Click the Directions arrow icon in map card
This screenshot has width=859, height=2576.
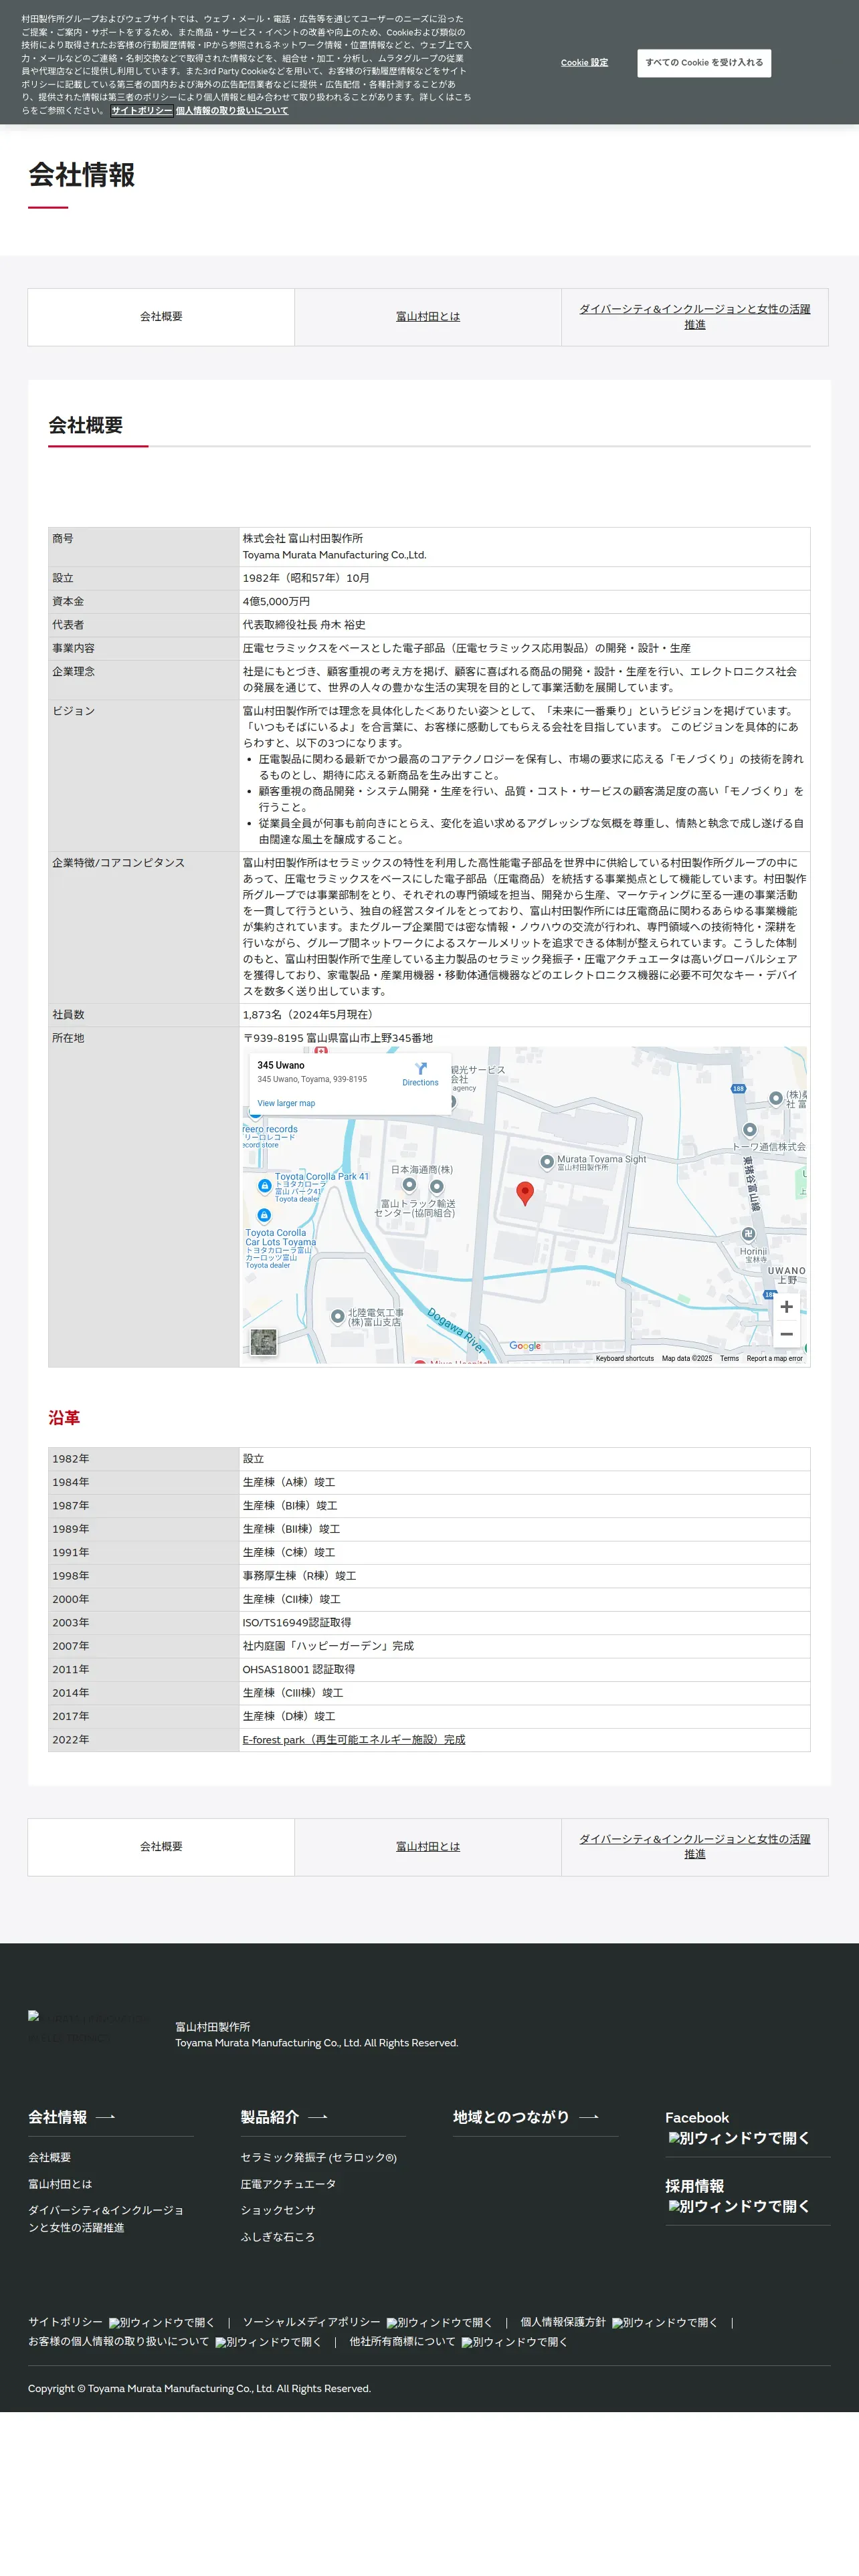(x=421, y=1068)
